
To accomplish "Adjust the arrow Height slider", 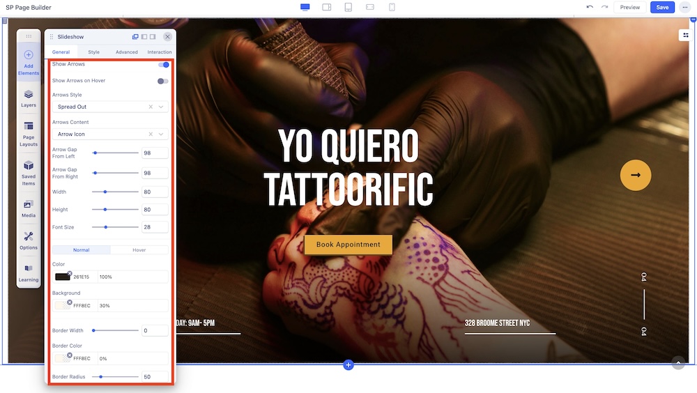I will [115, 210].
